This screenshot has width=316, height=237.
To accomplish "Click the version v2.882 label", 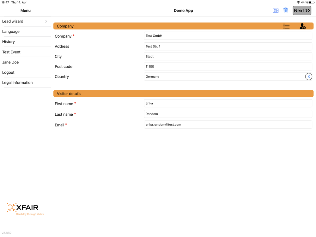I will [6, 233].
